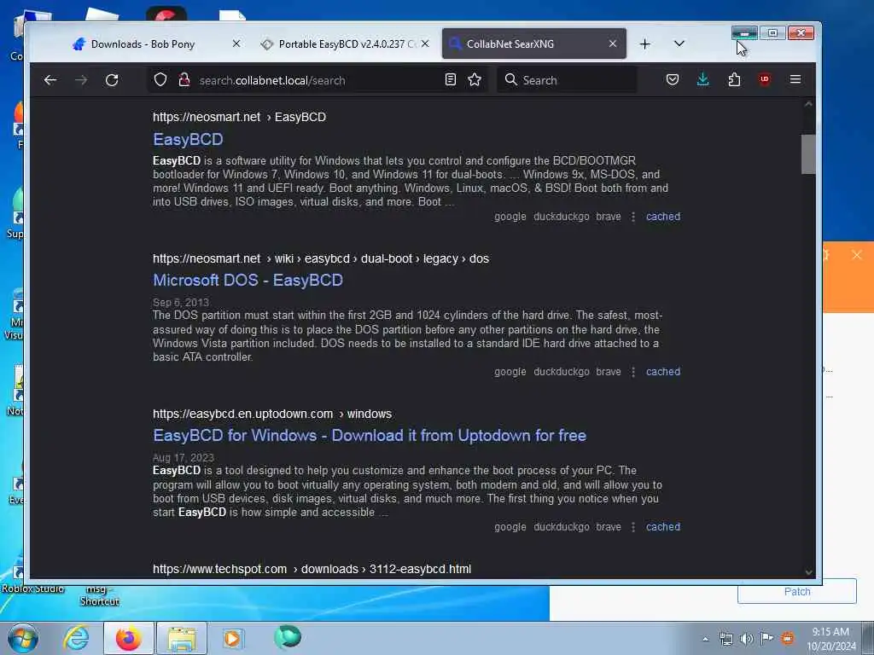Open the EasyBCD result title link
874x655 pixels.
click(188, 139)
